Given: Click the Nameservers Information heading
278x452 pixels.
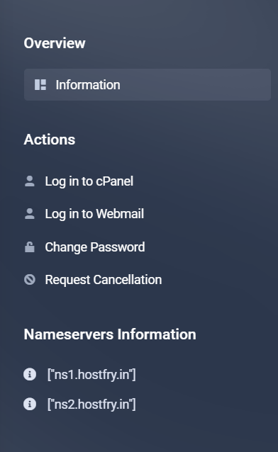Looking at the screenshot, I should point(110,334).
